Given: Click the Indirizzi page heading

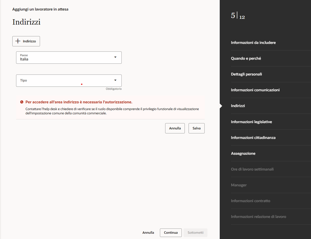Looking at the screenshot, I should coord(26,22).
